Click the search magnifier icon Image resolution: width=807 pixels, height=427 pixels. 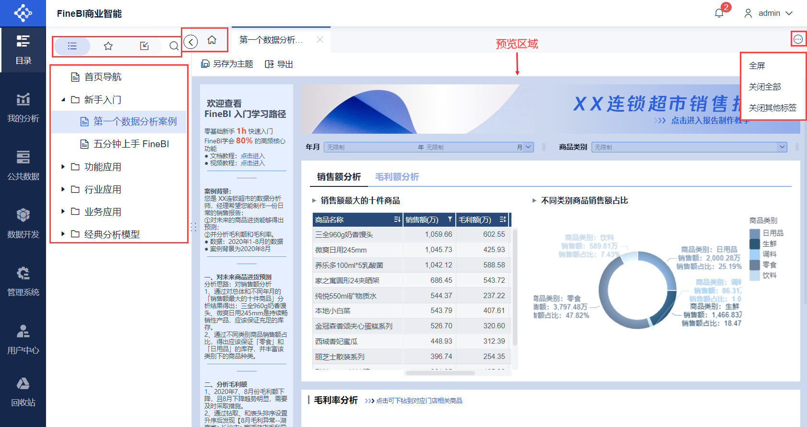point(174,46)
